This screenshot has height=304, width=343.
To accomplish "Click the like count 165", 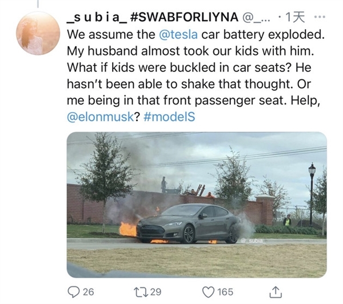I will pos(225,292).
